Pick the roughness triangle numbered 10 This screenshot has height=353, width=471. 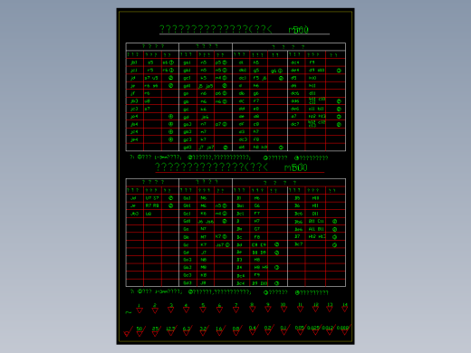[x=284, y=308]
